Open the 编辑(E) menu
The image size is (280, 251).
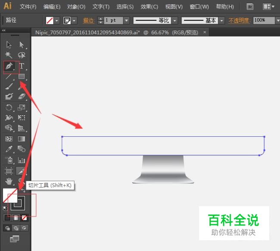(x=52, y=7)
